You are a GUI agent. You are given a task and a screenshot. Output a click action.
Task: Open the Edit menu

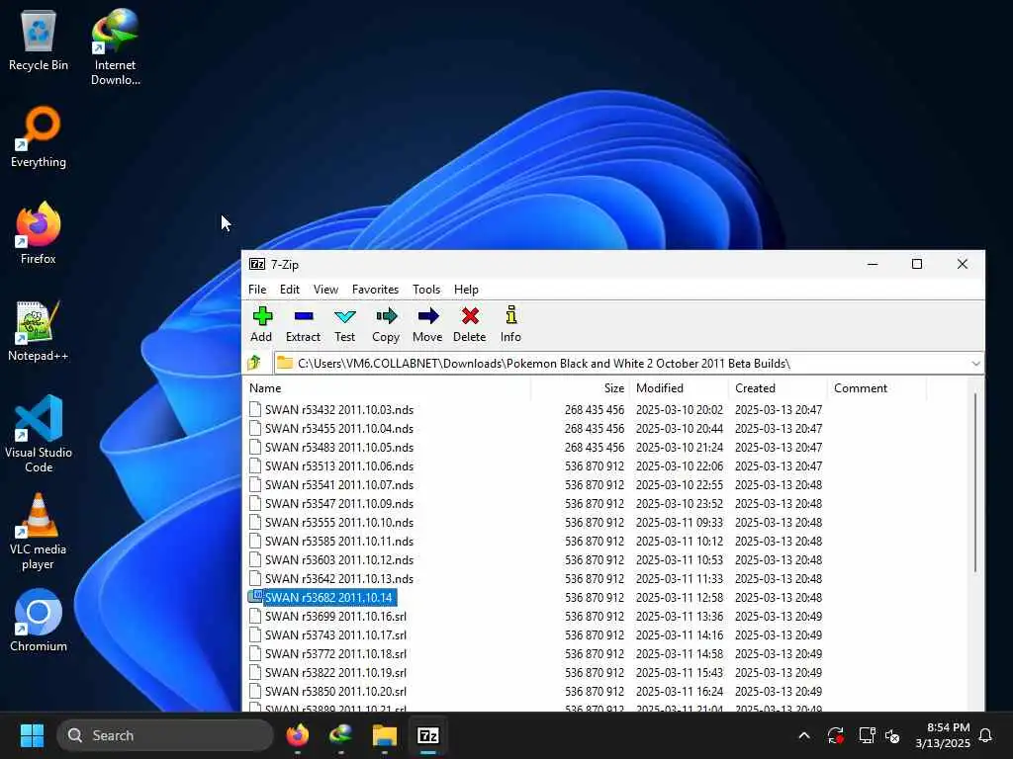point(290,290)
